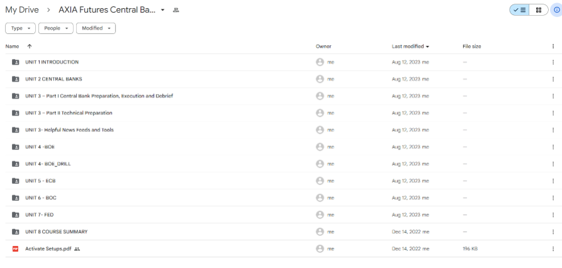This screenshot has width=562, height=268.
Task: Click the UNIT 2 CENTRAL BANKS folder icon
Action: click(16, 79)
